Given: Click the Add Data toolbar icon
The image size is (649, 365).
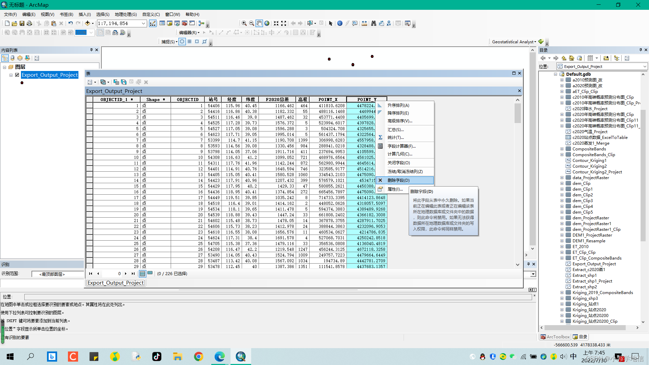Looking at the screenshot, I should pos(88,23).
